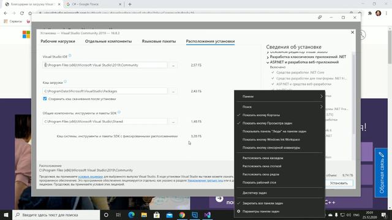This screenshot has height=220, width=392.
Task: Click the Windows taskbar search box
Action: coord(56,215)
